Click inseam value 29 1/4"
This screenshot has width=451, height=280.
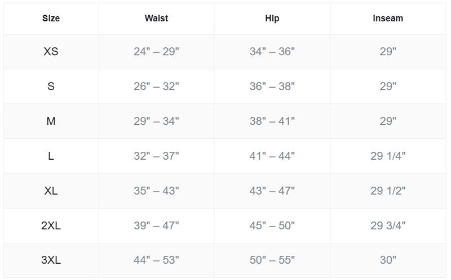pos(388,156)
